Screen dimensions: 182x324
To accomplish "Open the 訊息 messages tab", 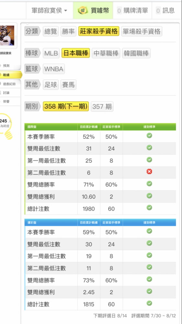I will point(166,10).
